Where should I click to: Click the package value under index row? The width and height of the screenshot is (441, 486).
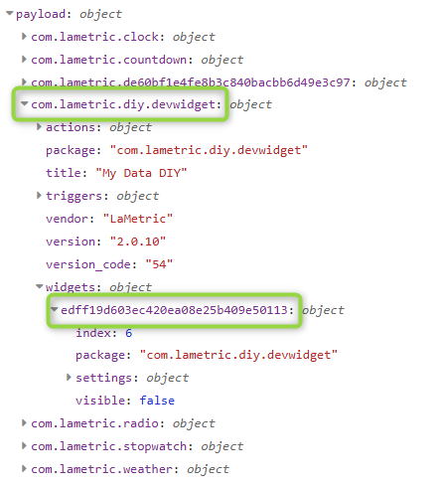(x=238, y=355)
